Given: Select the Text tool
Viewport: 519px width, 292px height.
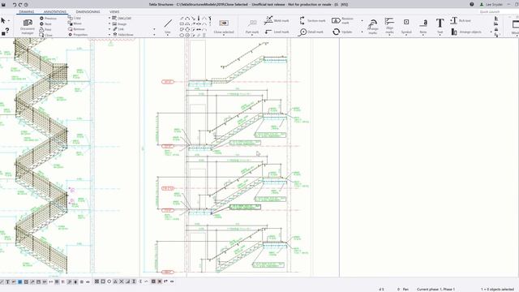Looking at the screenshot, I should pos(440,26).
